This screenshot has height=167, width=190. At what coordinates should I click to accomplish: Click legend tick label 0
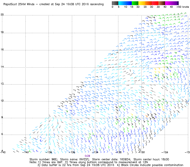coord(112,7)
